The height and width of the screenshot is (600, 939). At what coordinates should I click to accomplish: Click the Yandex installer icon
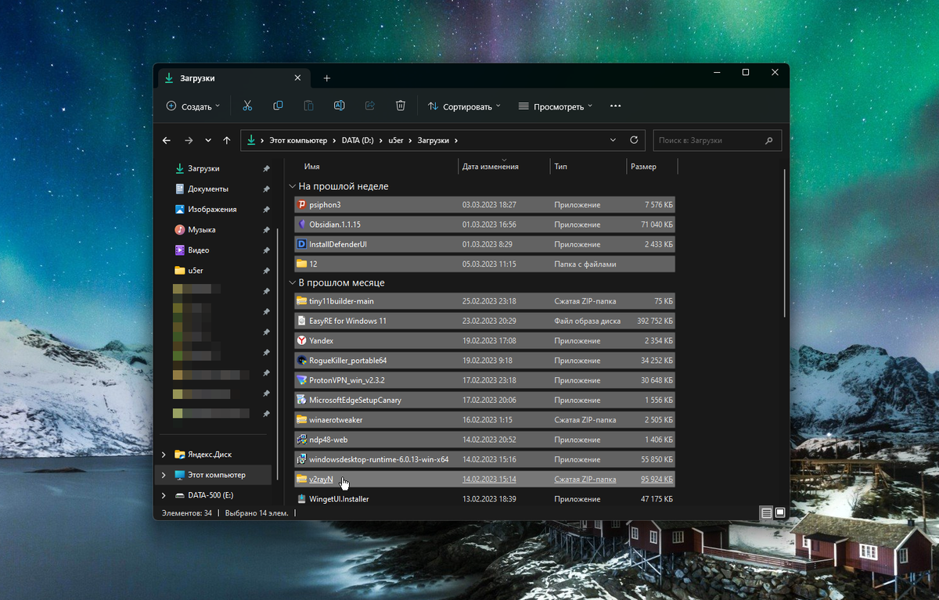click(x=301, y=340)
